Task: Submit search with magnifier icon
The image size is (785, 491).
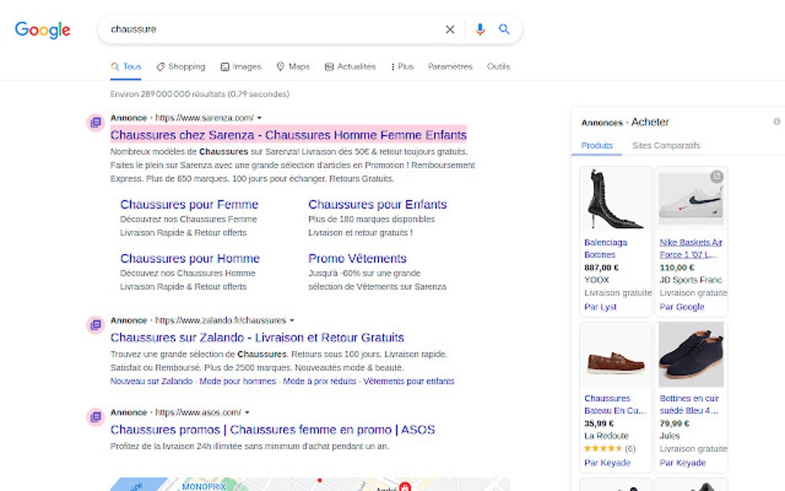Action: point(504,29)
